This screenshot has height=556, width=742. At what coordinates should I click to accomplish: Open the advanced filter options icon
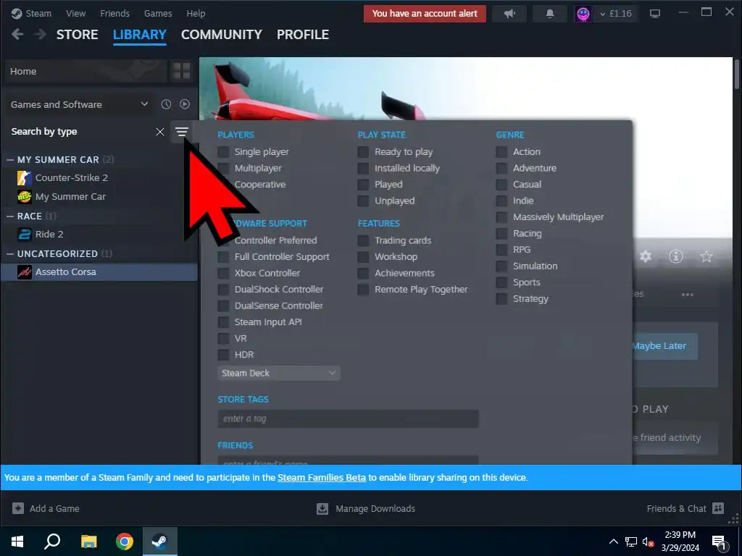(x=182, y=132)
